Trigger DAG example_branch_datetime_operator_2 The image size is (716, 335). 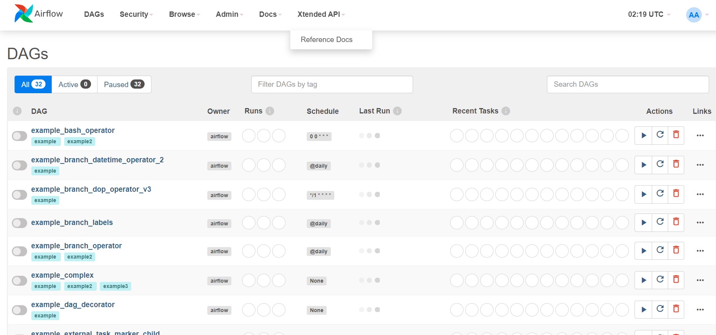tap(643, 165)
